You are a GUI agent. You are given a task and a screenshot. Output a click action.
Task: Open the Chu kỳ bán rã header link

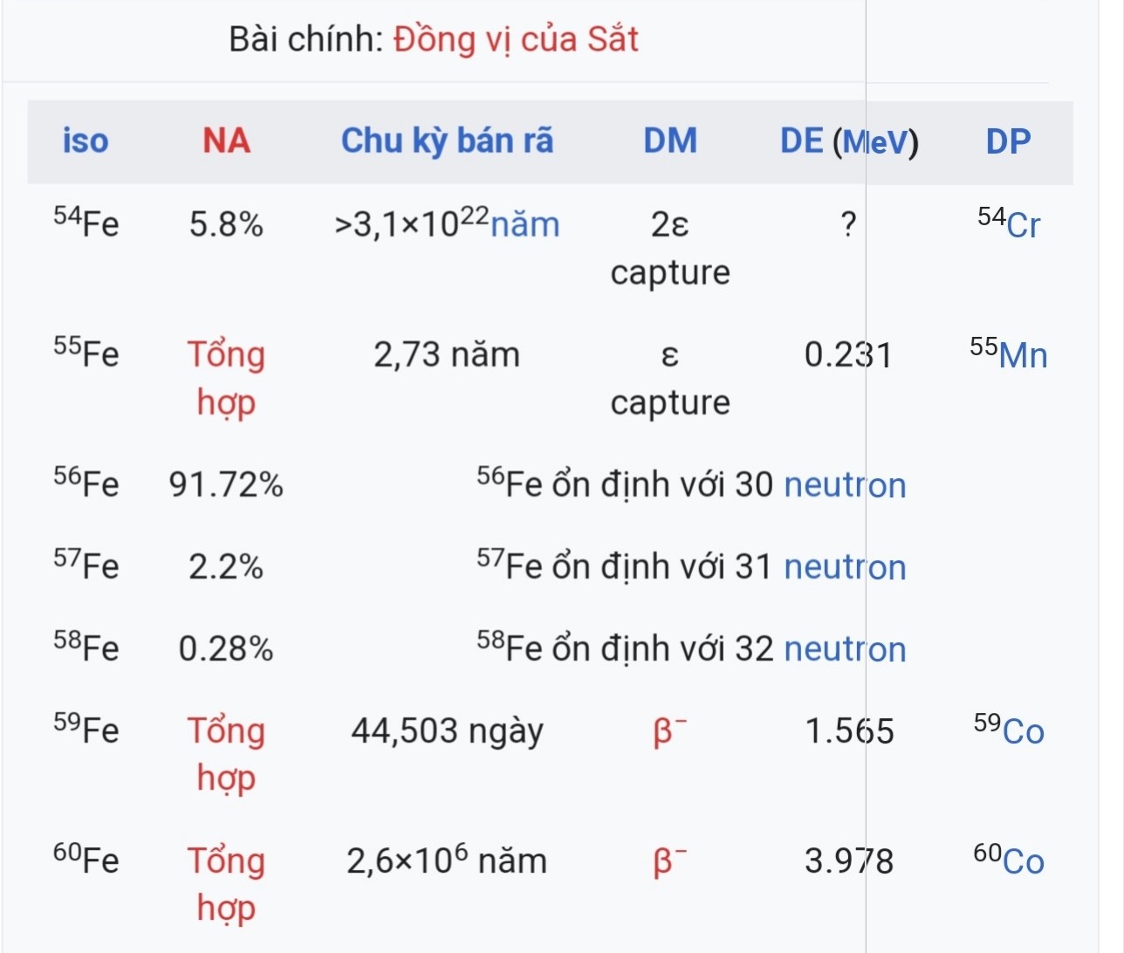[447, 141]
